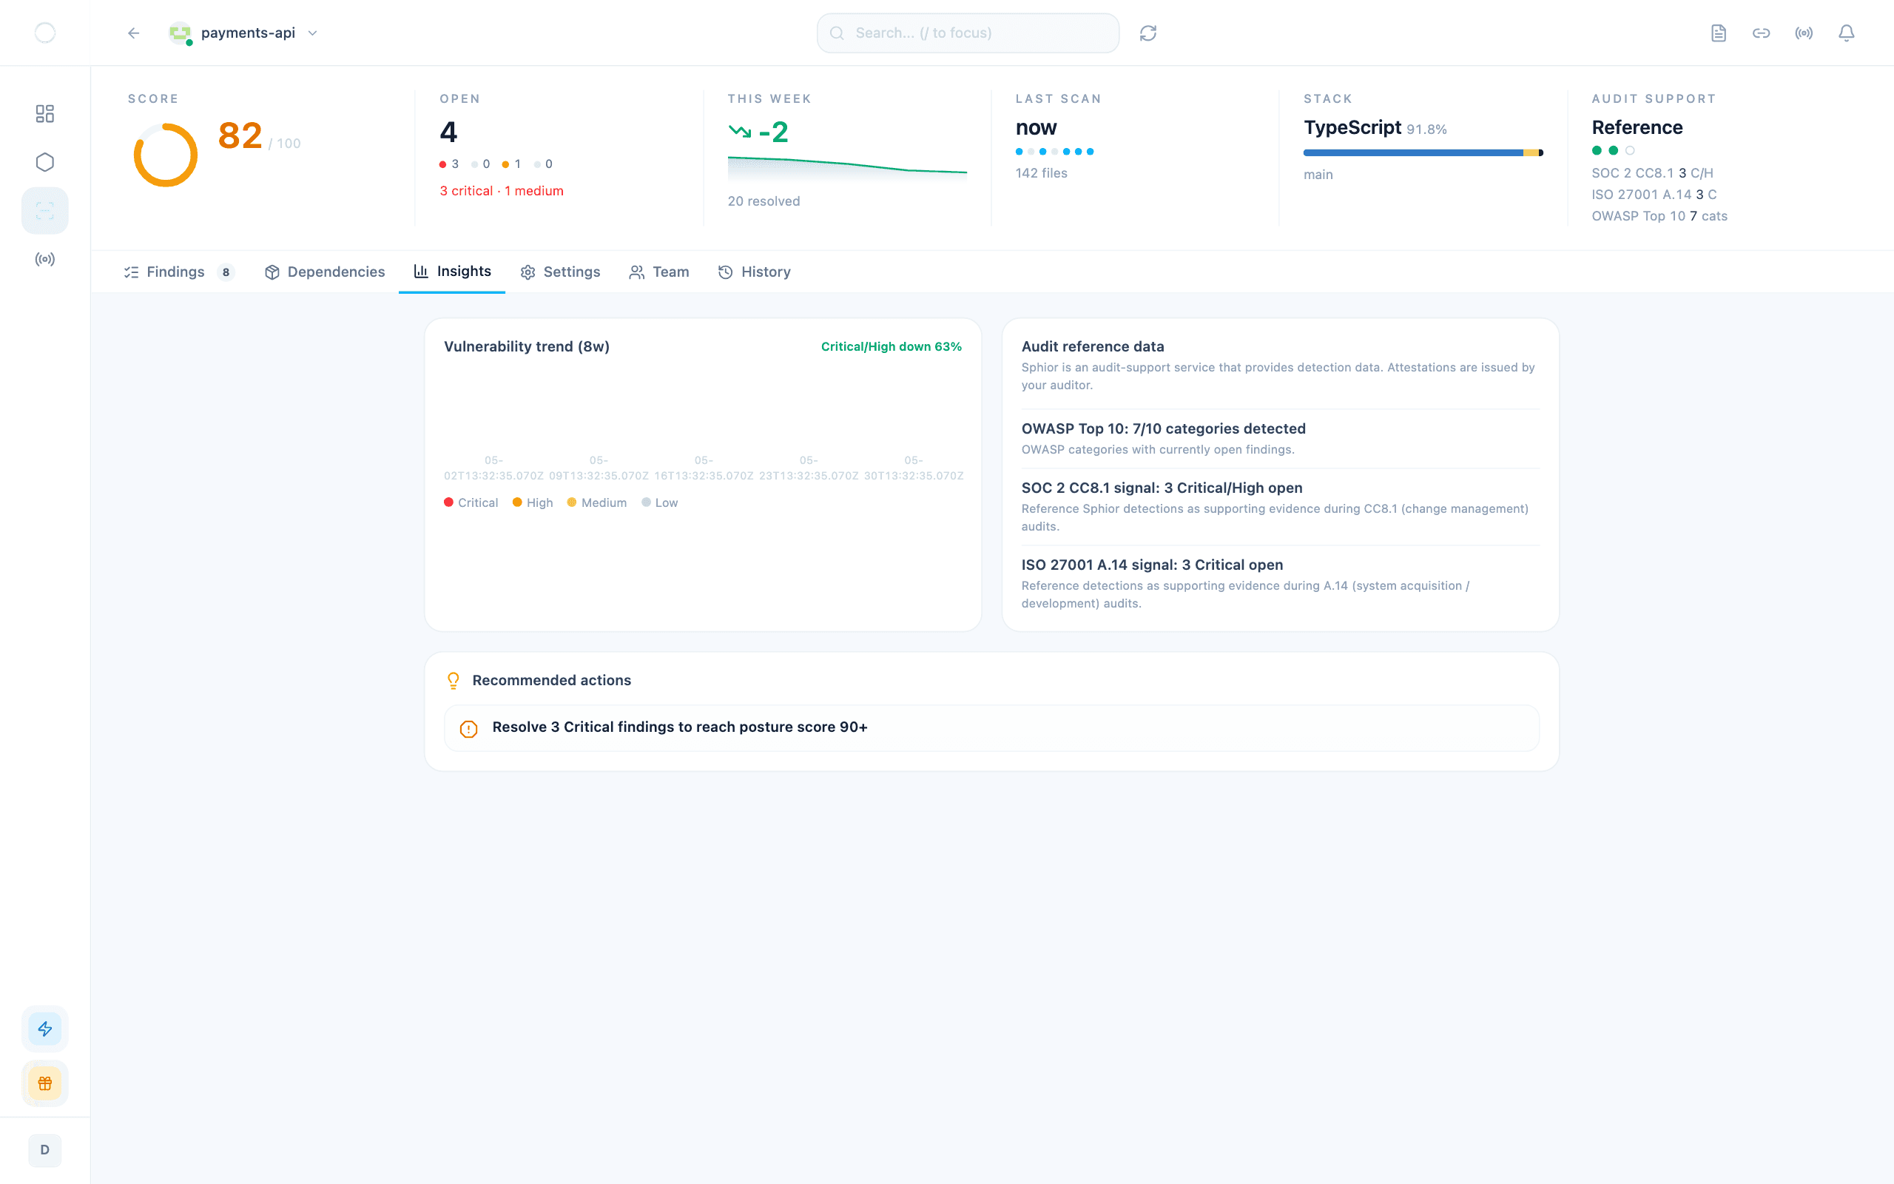The width and height of the screenshot is (1894, 1184).
Task: Select the Insights tab
Action: [452, 272]
